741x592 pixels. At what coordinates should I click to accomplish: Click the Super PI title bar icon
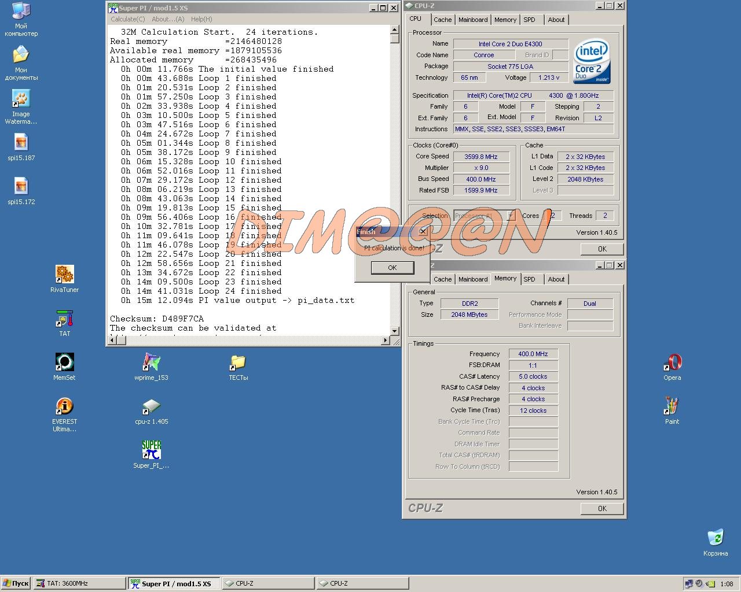113,8
